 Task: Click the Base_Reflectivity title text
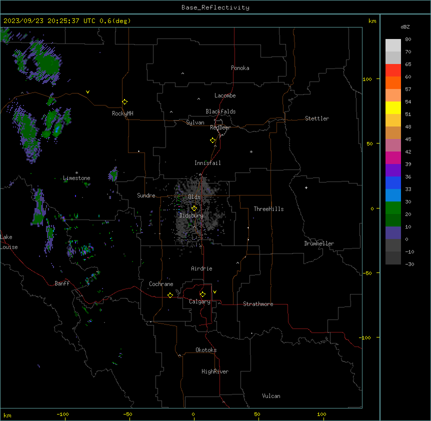[x=215, y=7]
